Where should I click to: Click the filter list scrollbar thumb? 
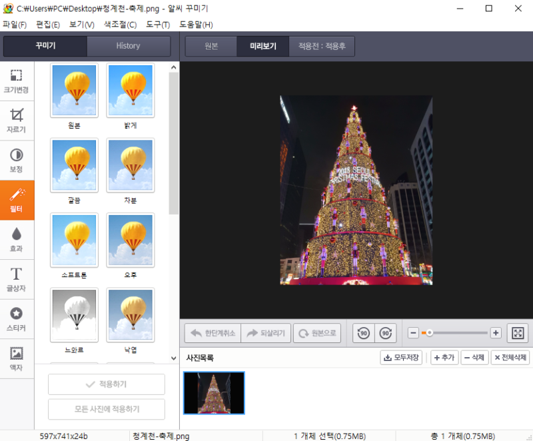174,143
